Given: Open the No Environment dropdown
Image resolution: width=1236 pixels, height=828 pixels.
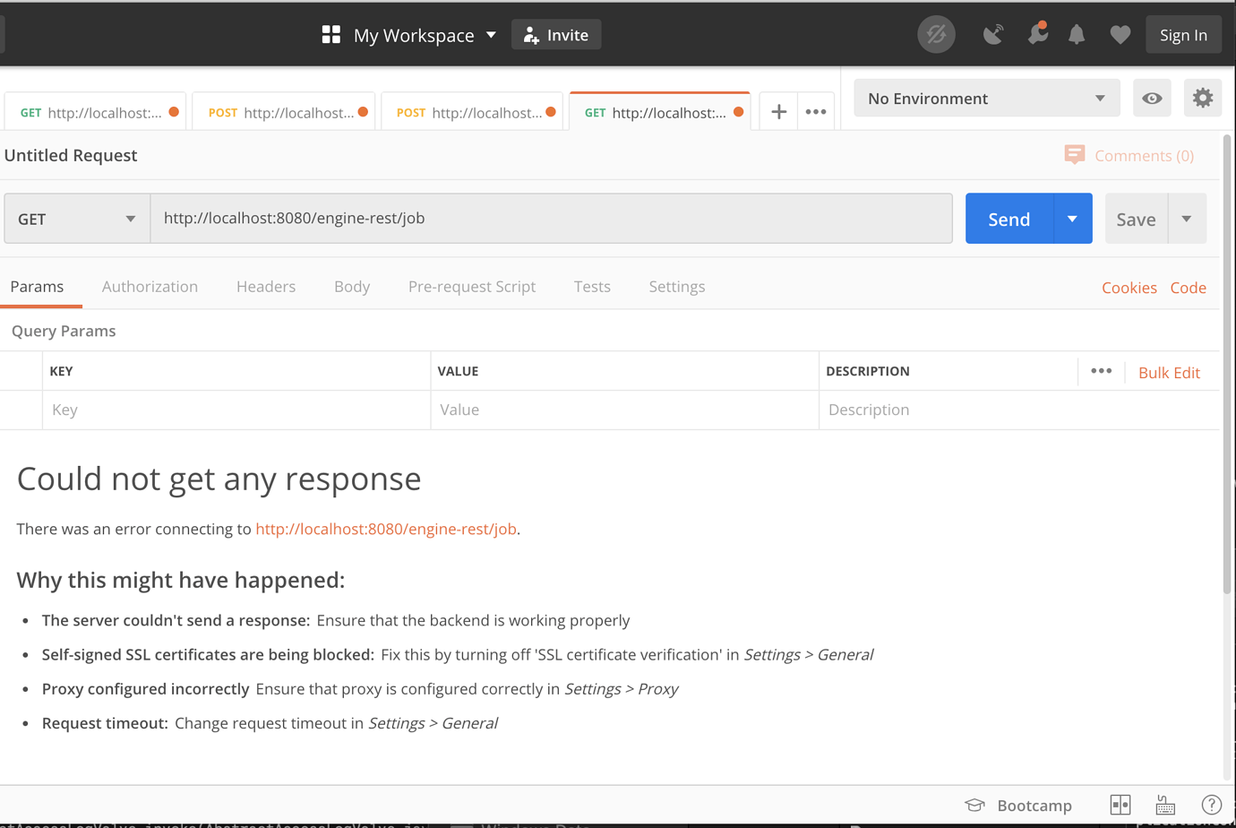Looking at the screenshot, I should point(986,98).
